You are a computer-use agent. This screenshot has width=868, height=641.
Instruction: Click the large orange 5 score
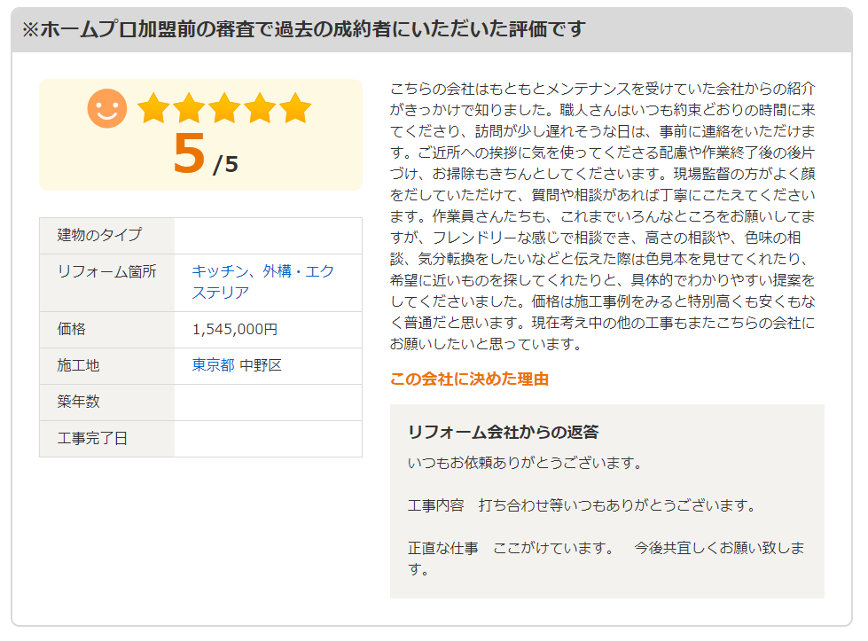190,153
